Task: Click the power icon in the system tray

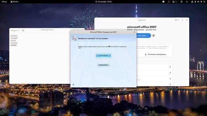Action: pos(204,2)
